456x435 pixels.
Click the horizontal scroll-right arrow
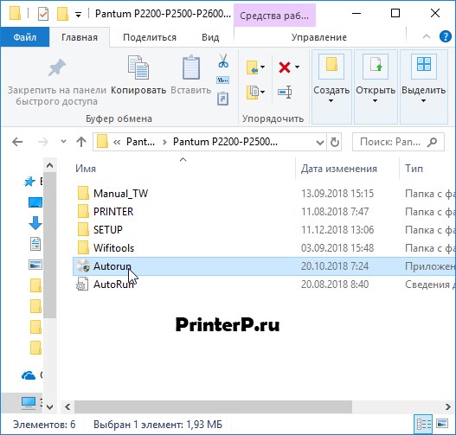click(x=448, y=406)
